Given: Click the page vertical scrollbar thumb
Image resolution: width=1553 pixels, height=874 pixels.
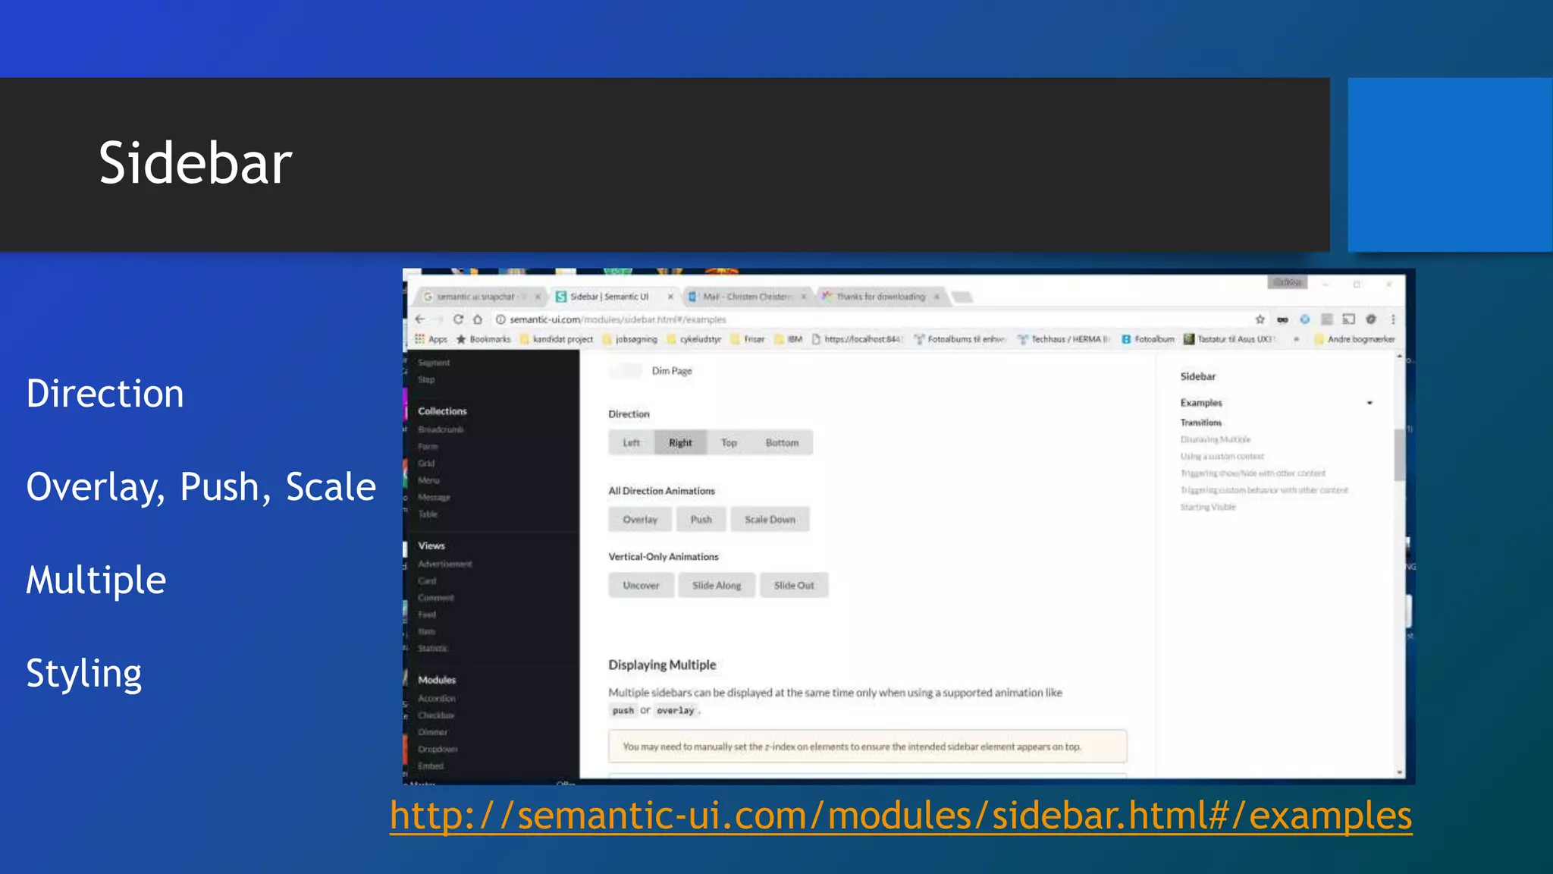Looking at the screenshot, I should (1399, 455).
